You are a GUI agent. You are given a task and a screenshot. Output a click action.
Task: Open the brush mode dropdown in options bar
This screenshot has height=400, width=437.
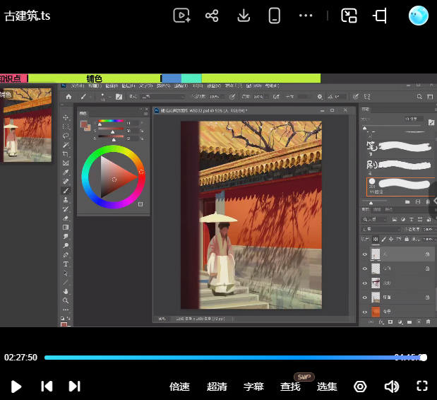point(163,97)
